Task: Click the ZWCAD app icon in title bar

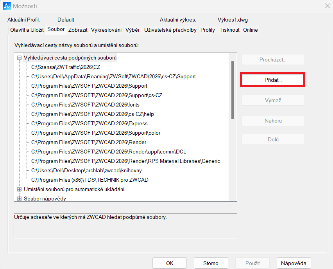Action: pos(7,6)
